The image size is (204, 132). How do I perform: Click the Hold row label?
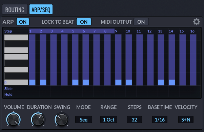tap(8, 94)
